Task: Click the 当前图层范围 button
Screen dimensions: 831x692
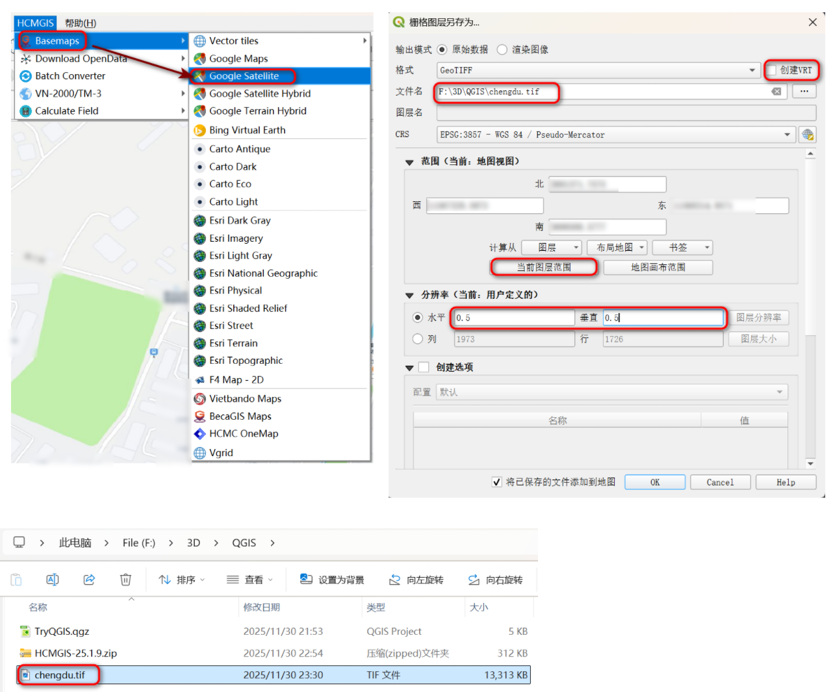Action: pyautogui.click(x=544, y=267)
